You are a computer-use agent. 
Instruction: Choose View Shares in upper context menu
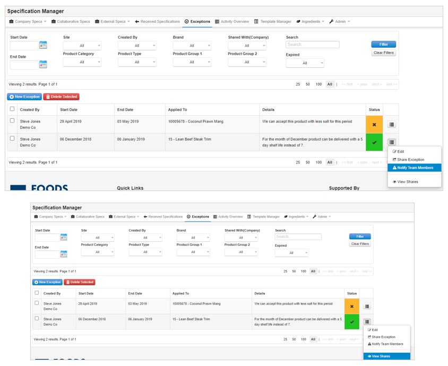pyautogui.click(x=414, y=181)
